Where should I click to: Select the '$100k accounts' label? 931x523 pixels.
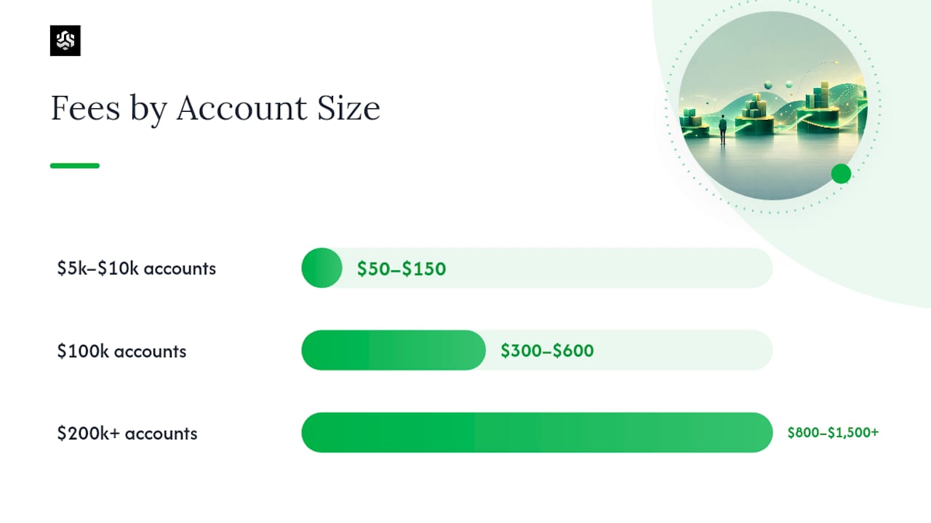point(121,352)
